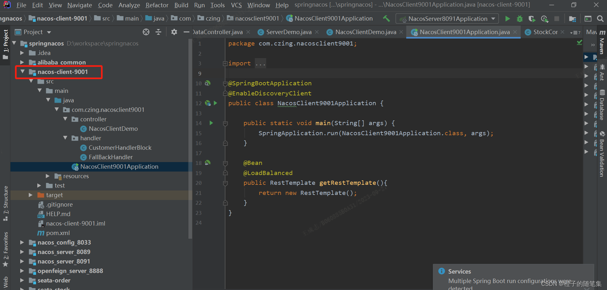Open the Database tool window
607x290 pixels.
point(602,105)
